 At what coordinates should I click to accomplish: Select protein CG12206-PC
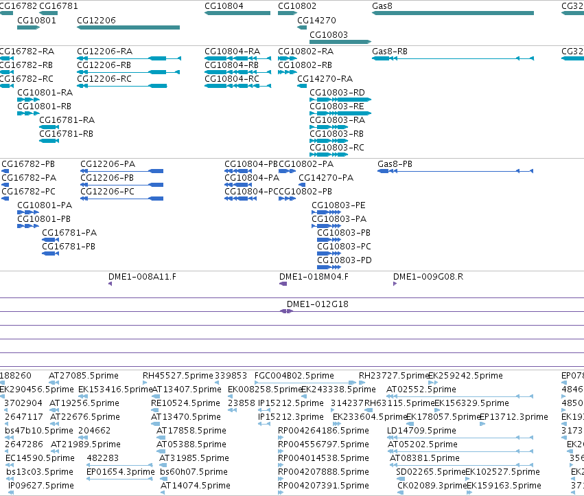click(x=107, y=192)
